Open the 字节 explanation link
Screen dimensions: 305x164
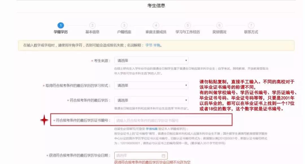click(149, 45)
